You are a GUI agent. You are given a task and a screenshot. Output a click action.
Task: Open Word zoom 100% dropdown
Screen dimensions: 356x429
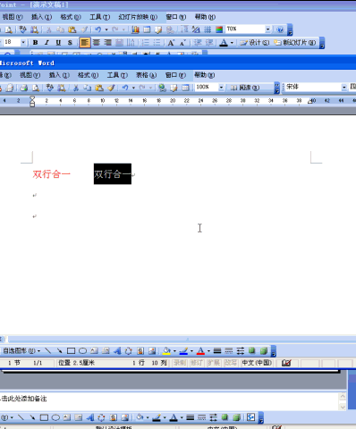tap(221, 88)
